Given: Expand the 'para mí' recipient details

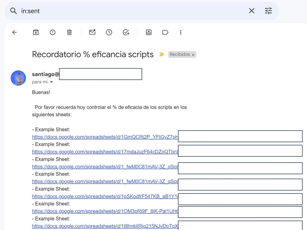Looking at the screenshot, I should pos(51,82).
